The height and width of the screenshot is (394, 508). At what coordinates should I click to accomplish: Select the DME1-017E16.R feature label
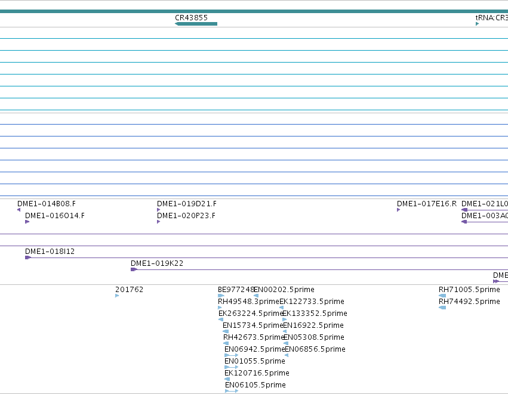427,204
